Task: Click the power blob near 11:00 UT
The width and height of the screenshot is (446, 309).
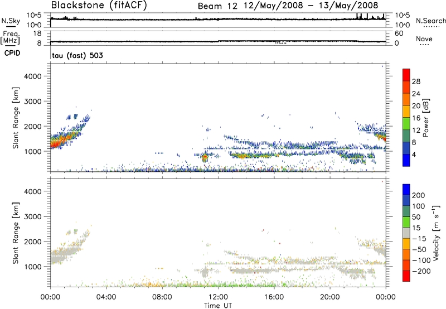Action: point(205,157)
